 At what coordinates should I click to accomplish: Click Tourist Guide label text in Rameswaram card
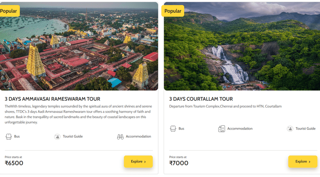click(73, 137)
